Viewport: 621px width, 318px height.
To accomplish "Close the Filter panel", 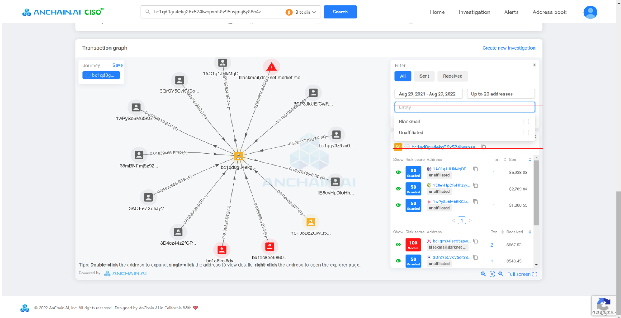I will [x=534, y=65].
